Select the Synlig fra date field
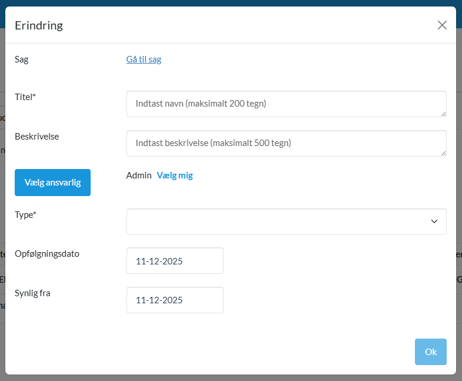The width and height of the screenshot is (462, 381). 175,300
